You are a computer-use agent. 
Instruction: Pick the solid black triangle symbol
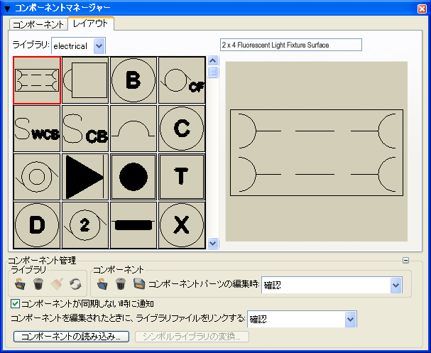pos(85,177)
